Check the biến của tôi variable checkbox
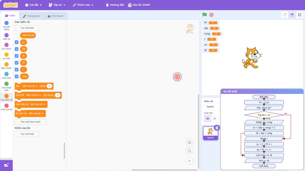305x171 pixels. (x=17, y=35)
